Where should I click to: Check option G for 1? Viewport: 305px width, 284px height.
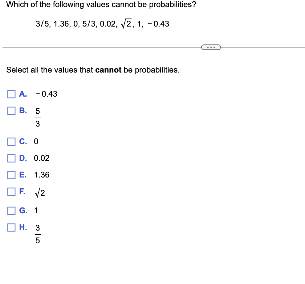[11, 211]
